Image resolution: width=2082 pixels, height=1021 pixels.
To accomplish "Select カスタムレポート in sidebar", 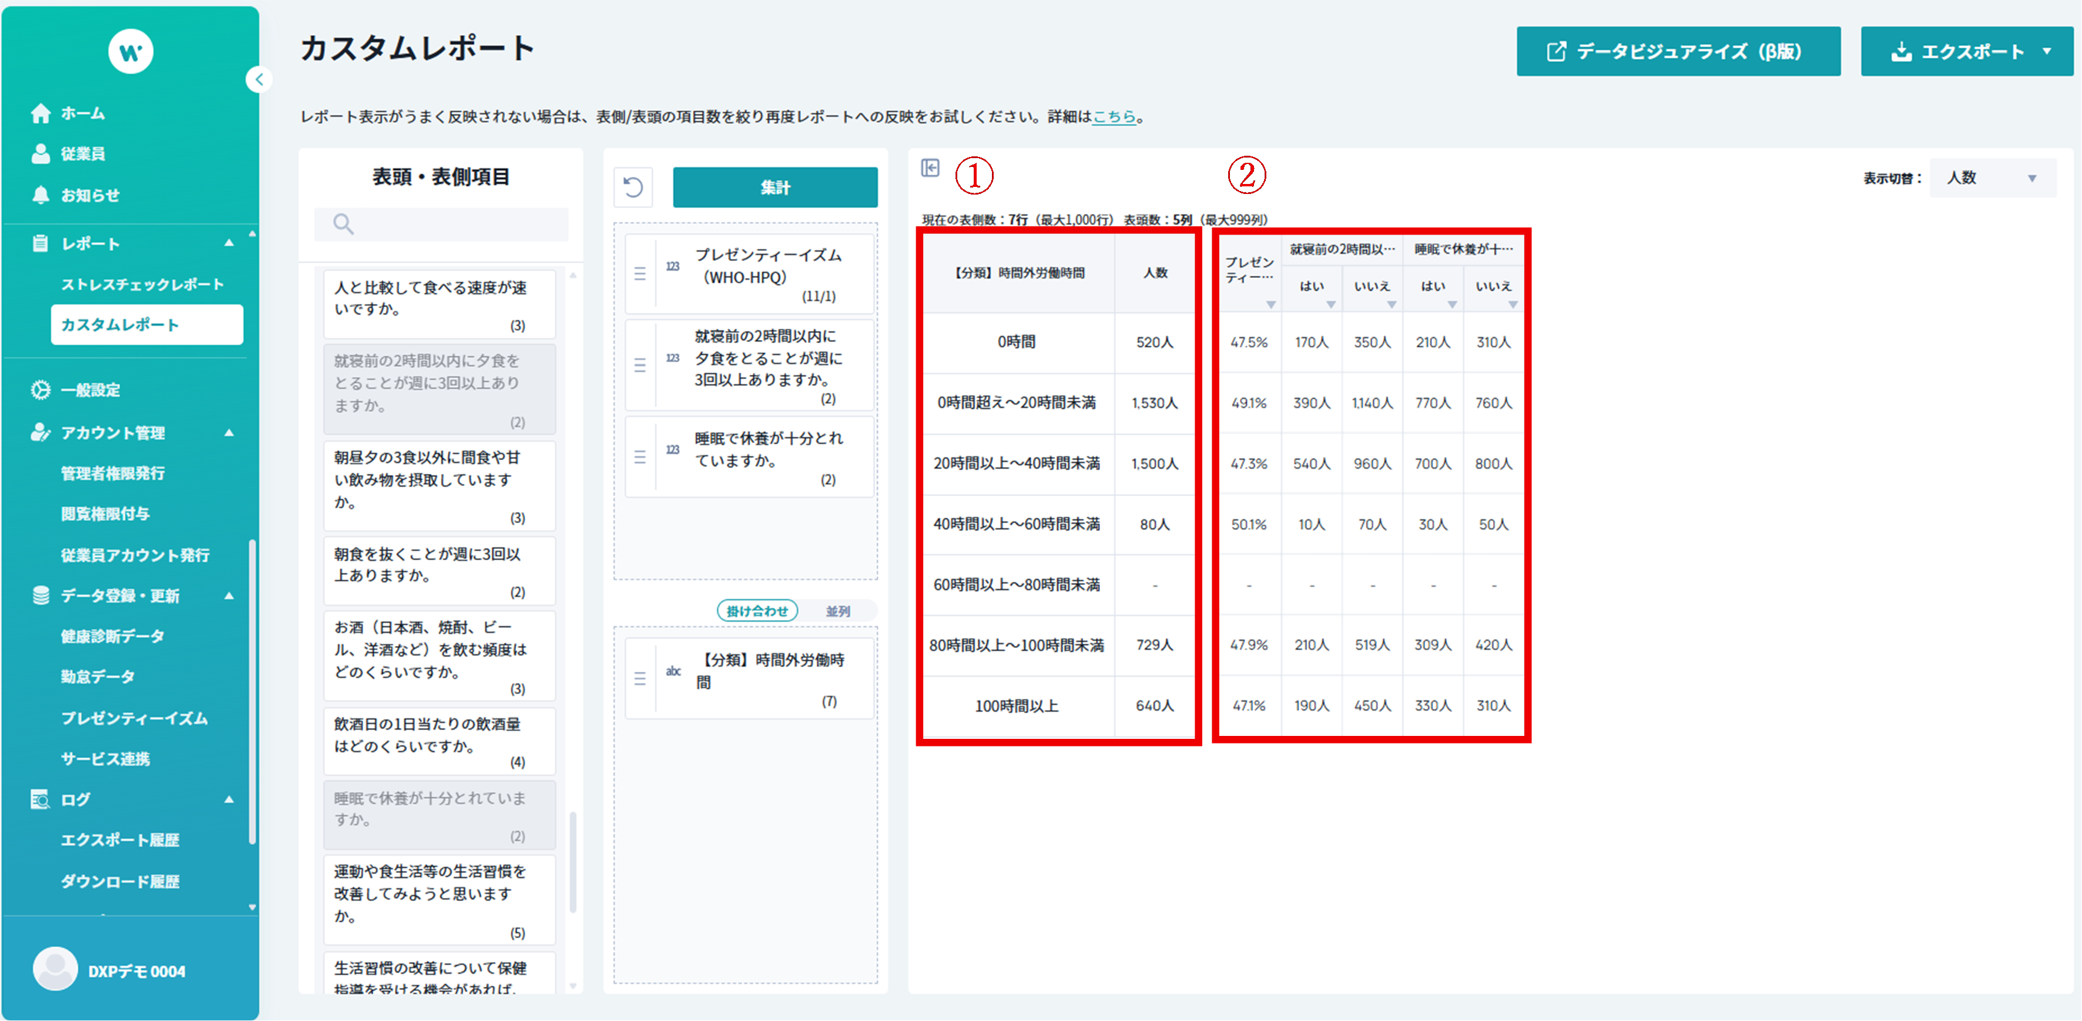I will click(146, 324).
